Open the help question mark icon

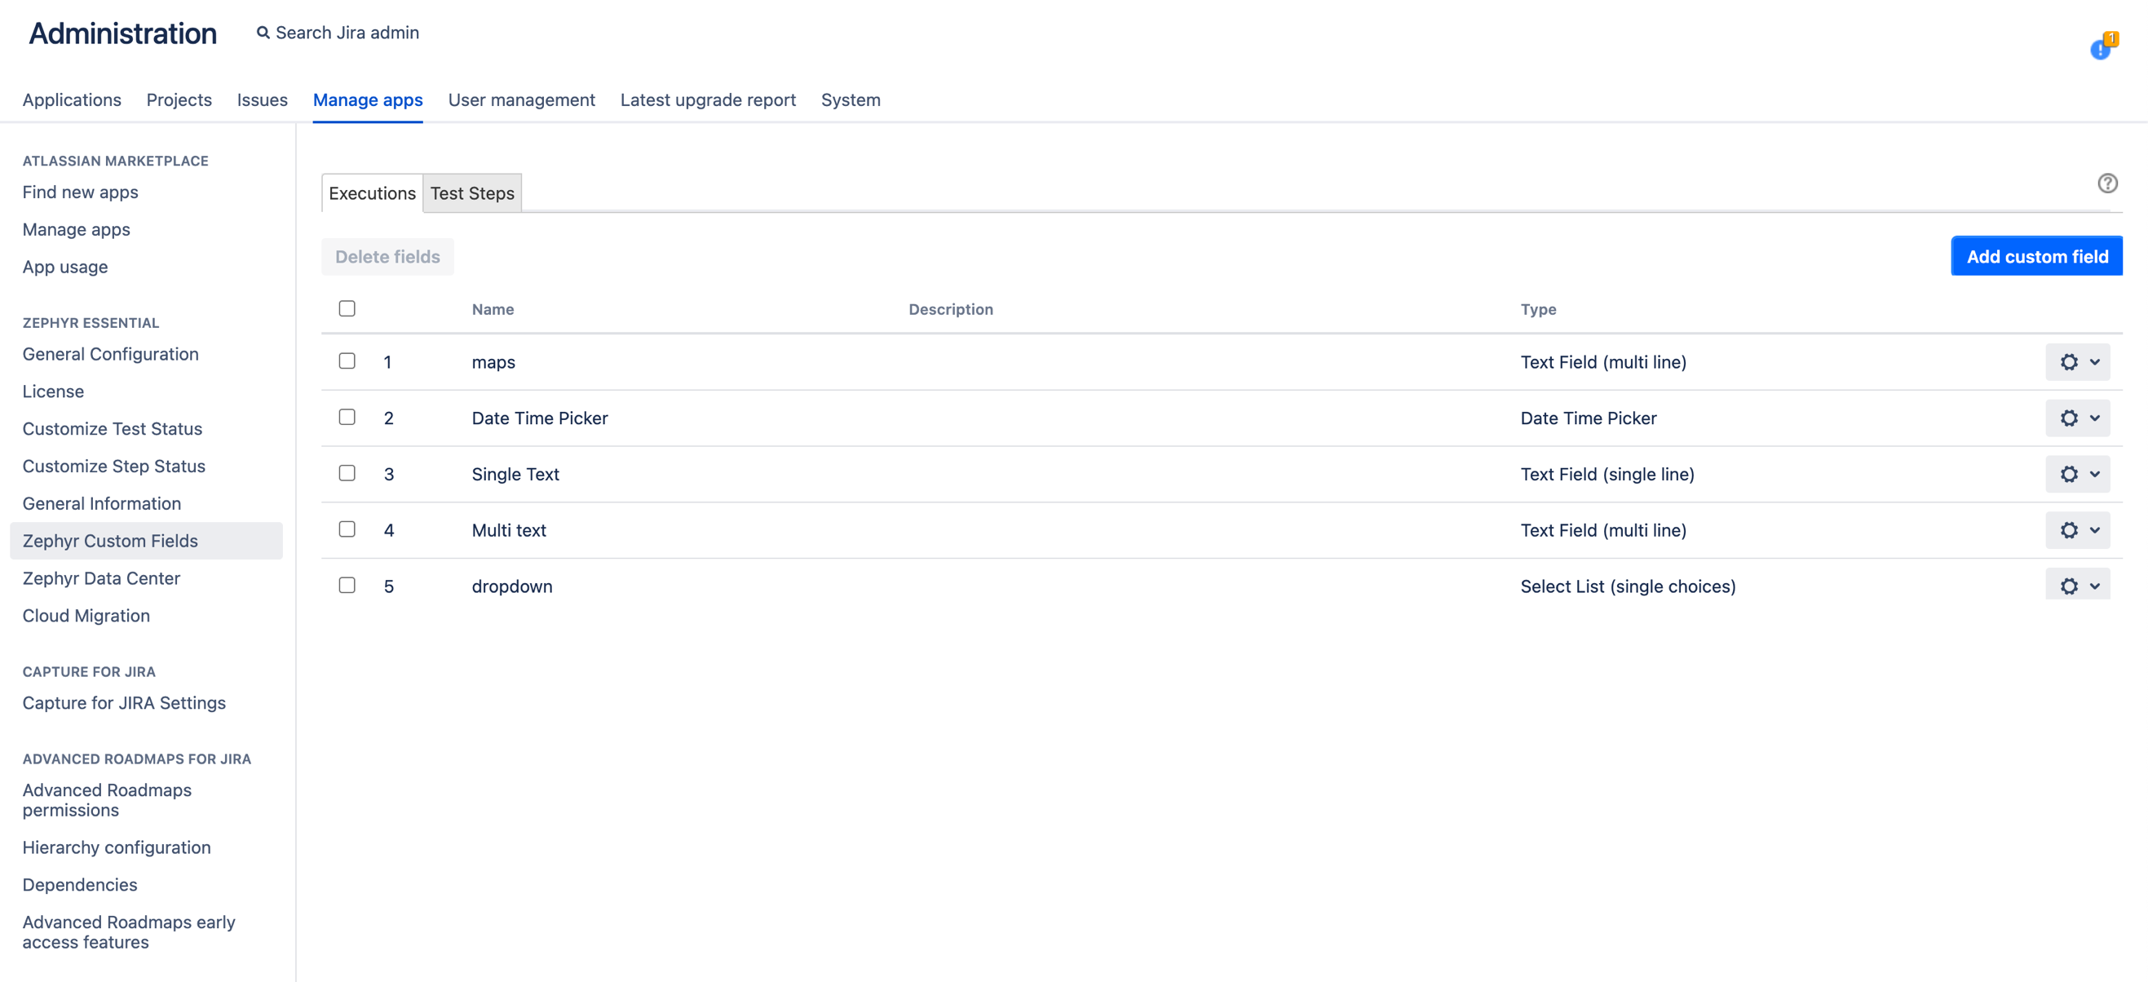pyautogui.click(x=2108, y=183)
